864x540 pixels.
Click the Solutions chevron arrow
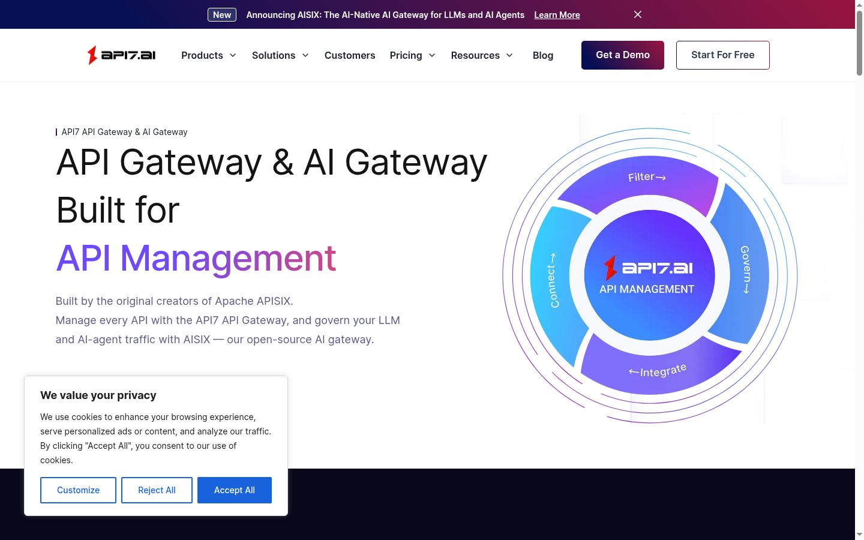(x=305, y=55)
